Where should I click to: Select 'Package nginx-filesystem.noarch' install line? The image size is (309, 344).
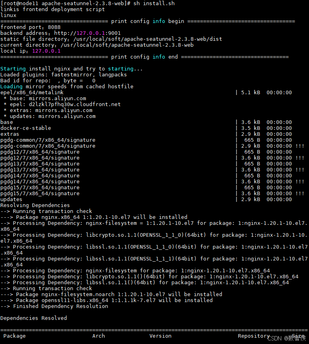click(111, 294)
